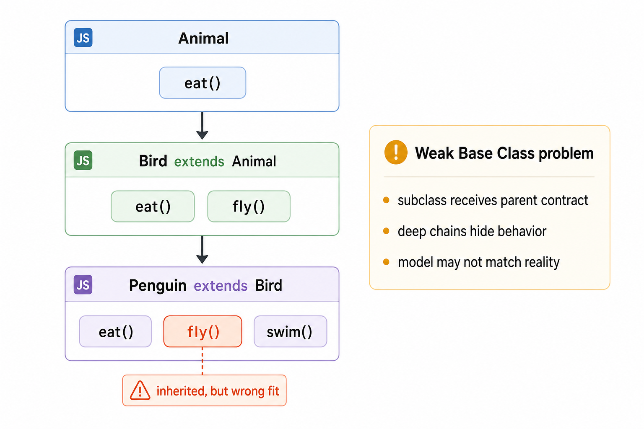Viewport: 644px width, 429px height.
Task: Click the 'model may not match reality' text
Action: click(x=479, y=262)
